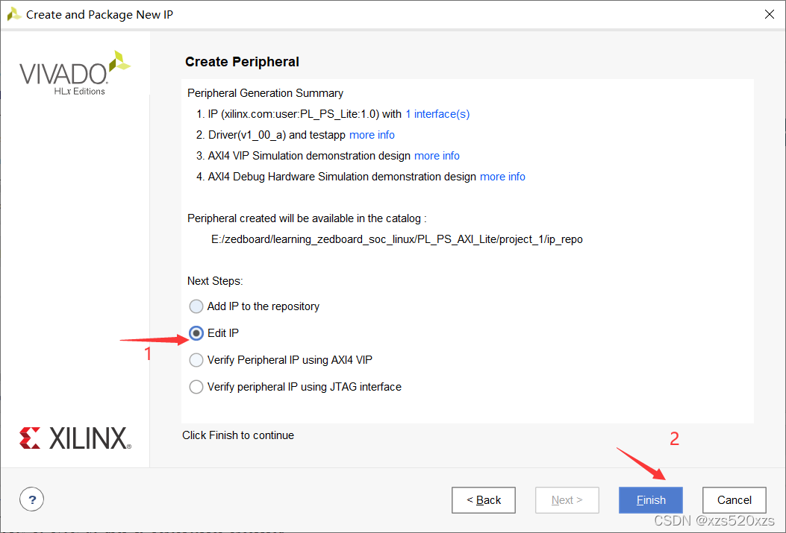Click the ip_repo catalog path text
The width and height of the screenshot is (786, 533).
point(396,240)
